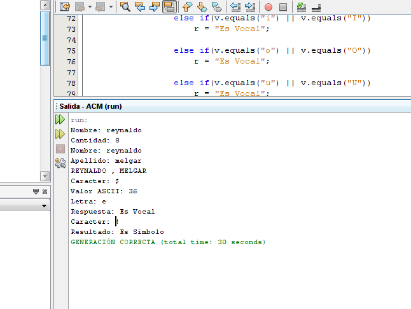The width and height of the screenshot is (411, 309).
Task: Click the "Caracter: $" output line
Action: point(95,181)
